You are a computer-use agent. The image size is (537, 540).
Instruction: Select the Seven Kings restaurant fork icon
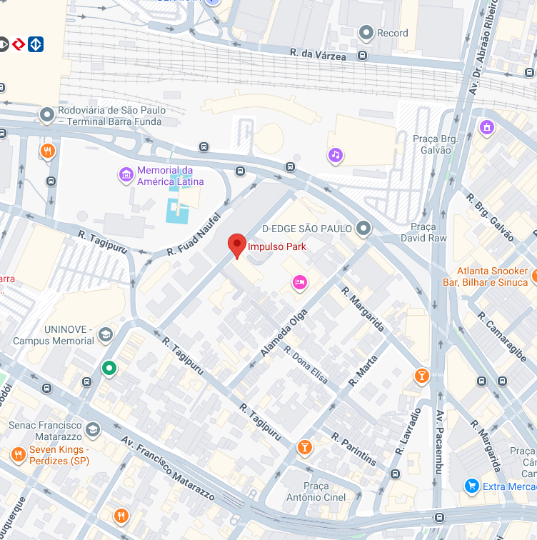tap(18, 455)
